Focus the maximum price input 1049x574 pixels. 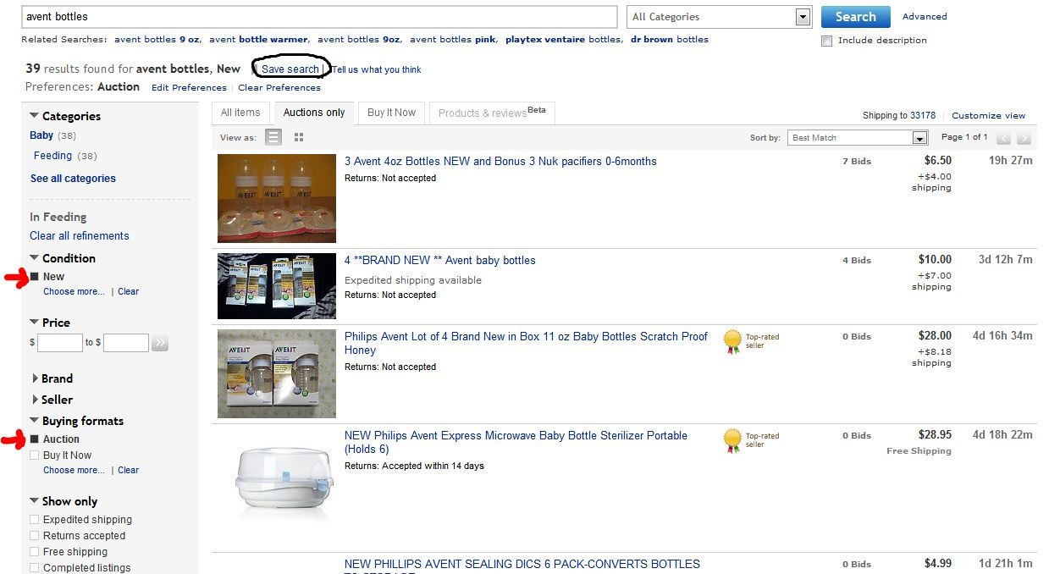point(126,343)
